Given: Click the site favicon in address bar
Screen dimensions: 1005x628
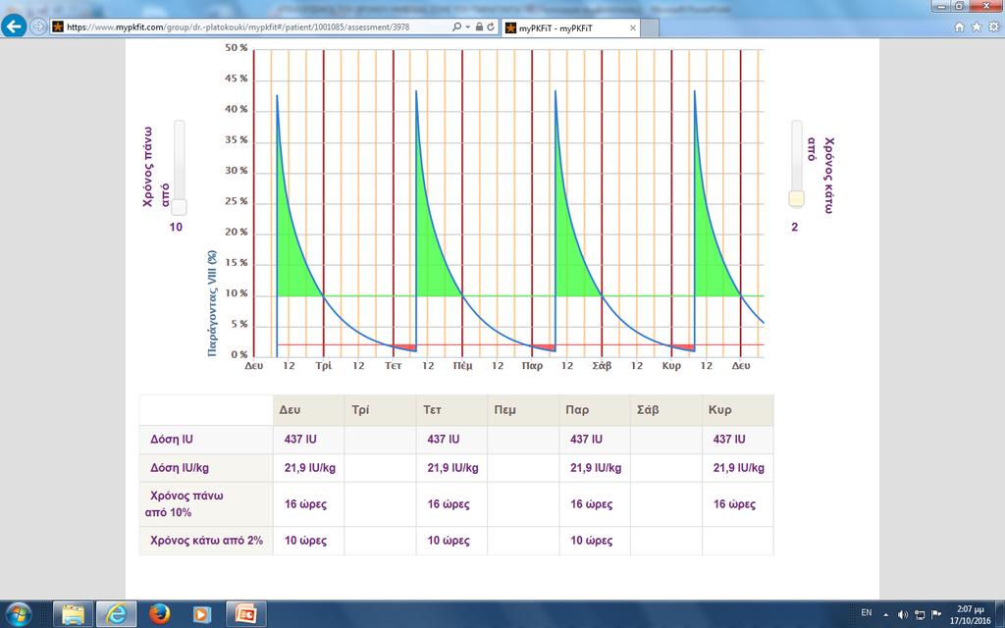Looking at the screenshot, I should click(x=58, y=26).
